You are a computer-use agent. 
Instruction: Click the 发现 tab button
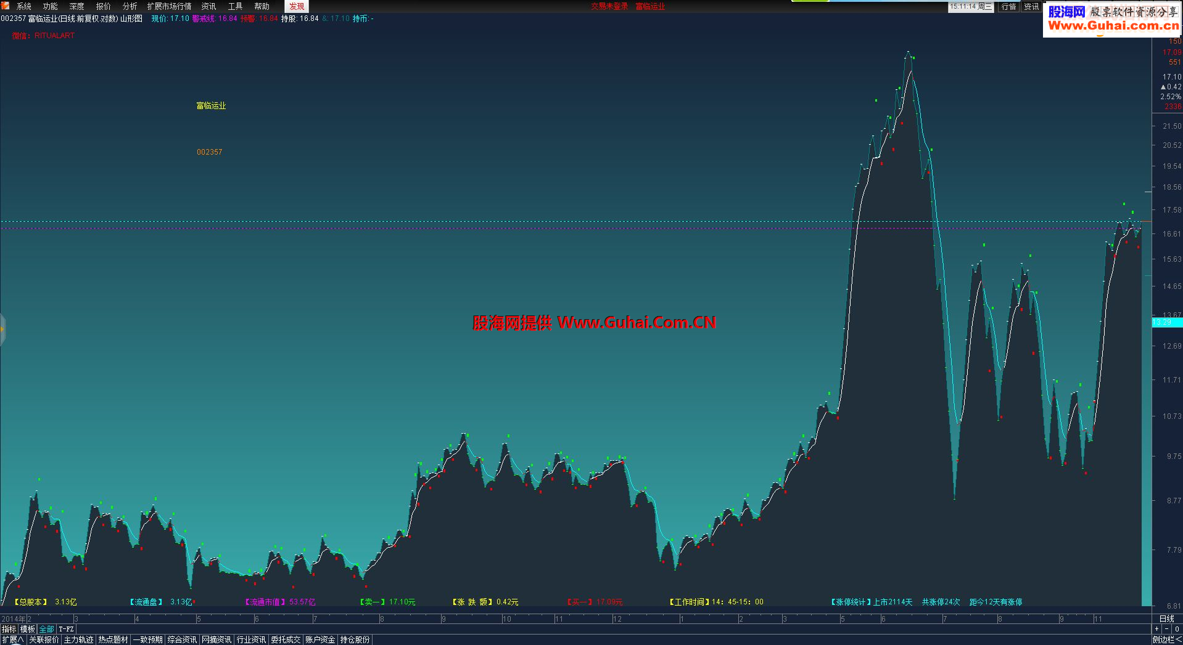point(297,6)
